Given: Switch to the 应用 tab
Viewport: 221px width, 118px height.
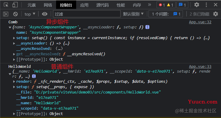Looking at the screenshot, I should point(84,5).
